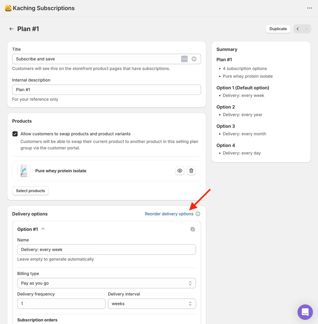The height and width of the screenshot is (324, 318).
Task: Click the 'Option 4' heading in Summary
Action: pos(226,145)
